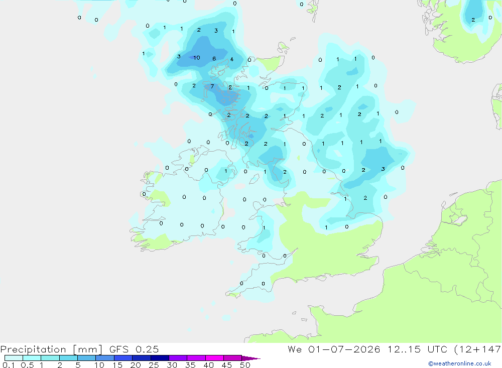The height and width of the screenshot is (368, 502).
Task: Open the weatheronline.co.uk copyright link
Action: (459, 363)
